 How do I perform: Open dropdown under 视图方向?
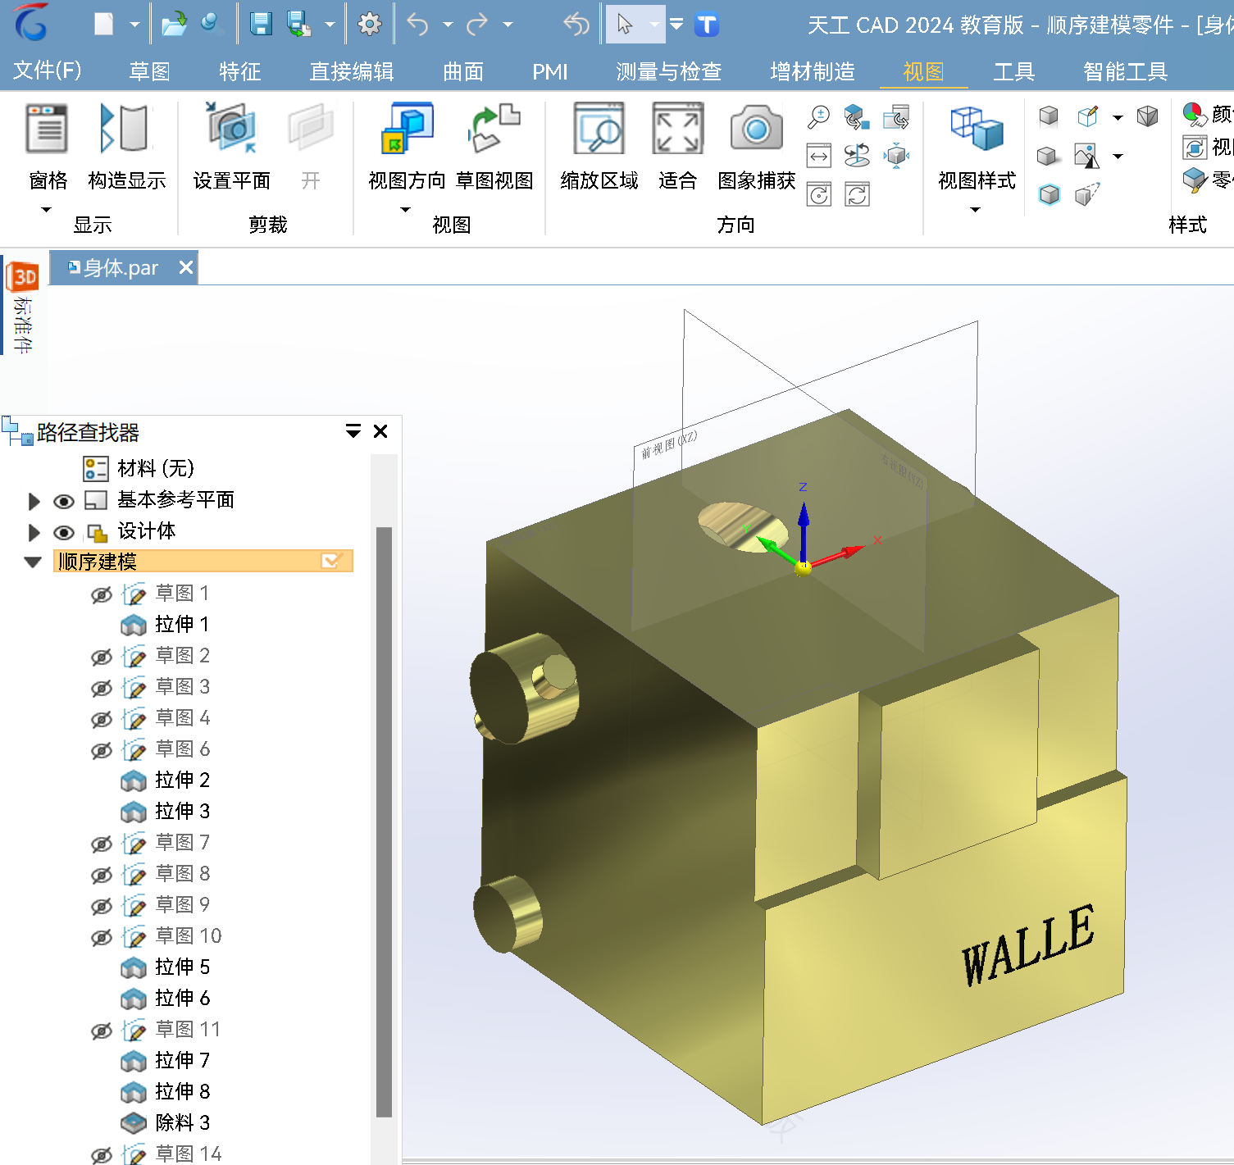pyautogui.click(x=406, y=210)
